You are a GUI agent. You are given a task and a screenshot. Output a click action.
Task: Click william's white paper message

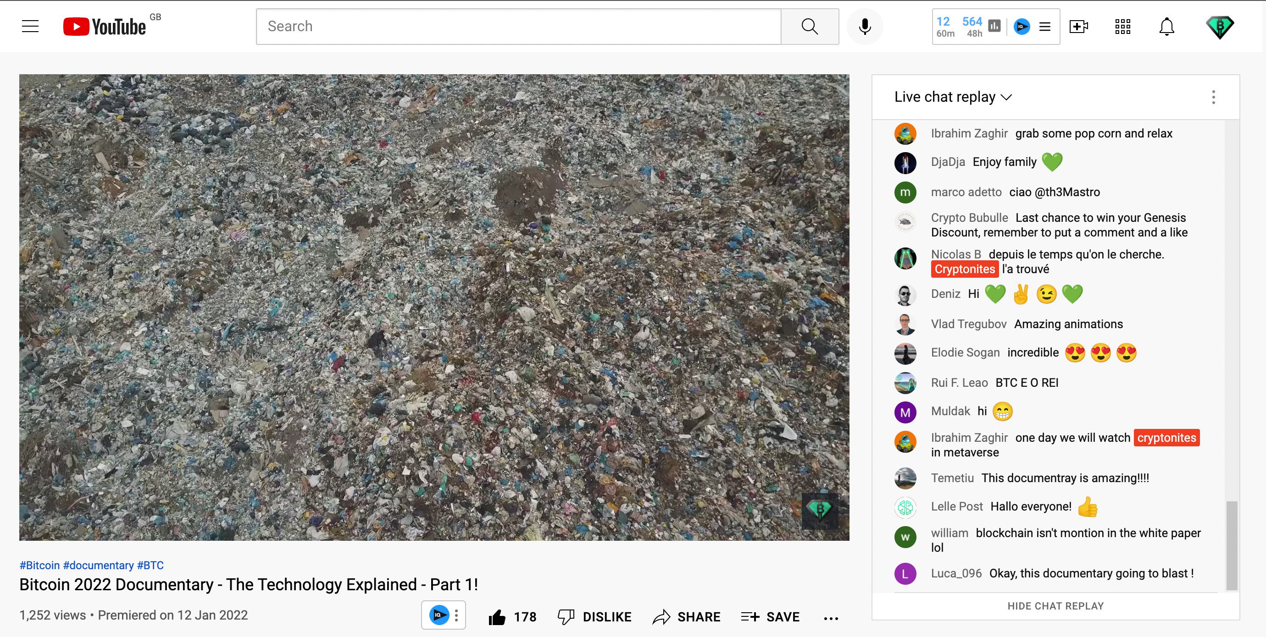pyautogui.click(x=1066, y=540)
